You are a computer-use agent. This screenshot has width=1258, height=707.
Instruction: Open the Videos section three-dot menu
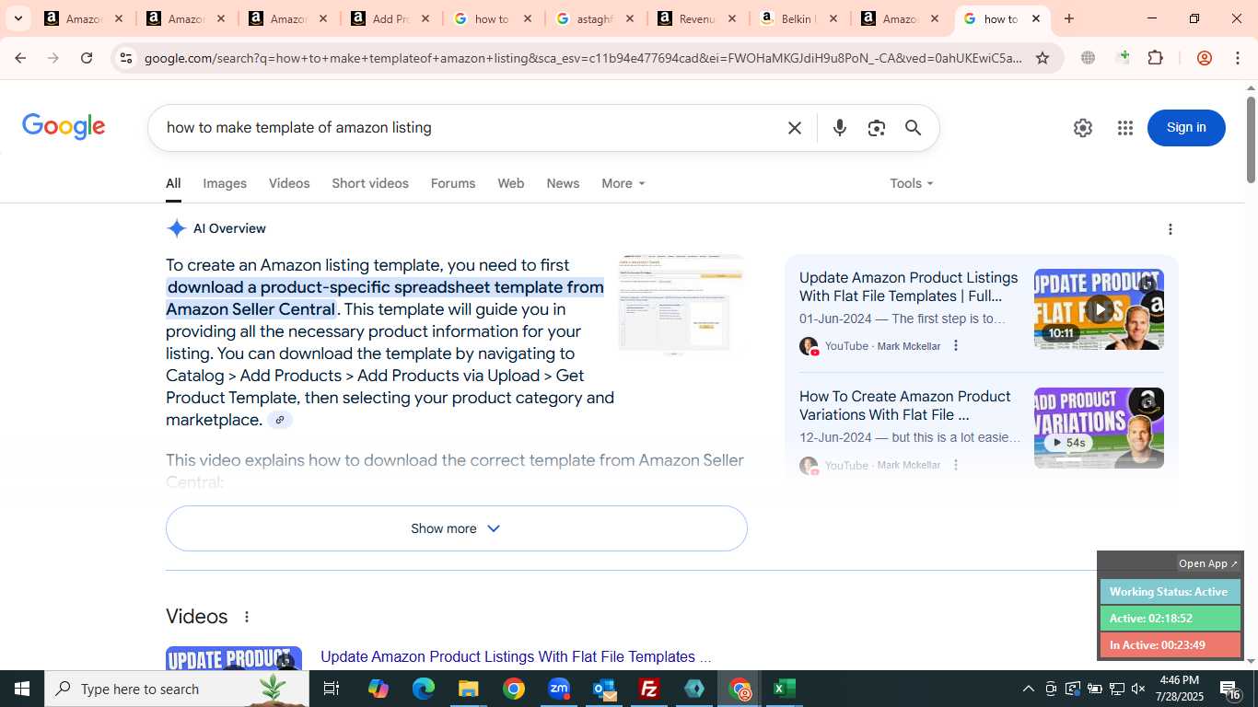click(247, 617)
